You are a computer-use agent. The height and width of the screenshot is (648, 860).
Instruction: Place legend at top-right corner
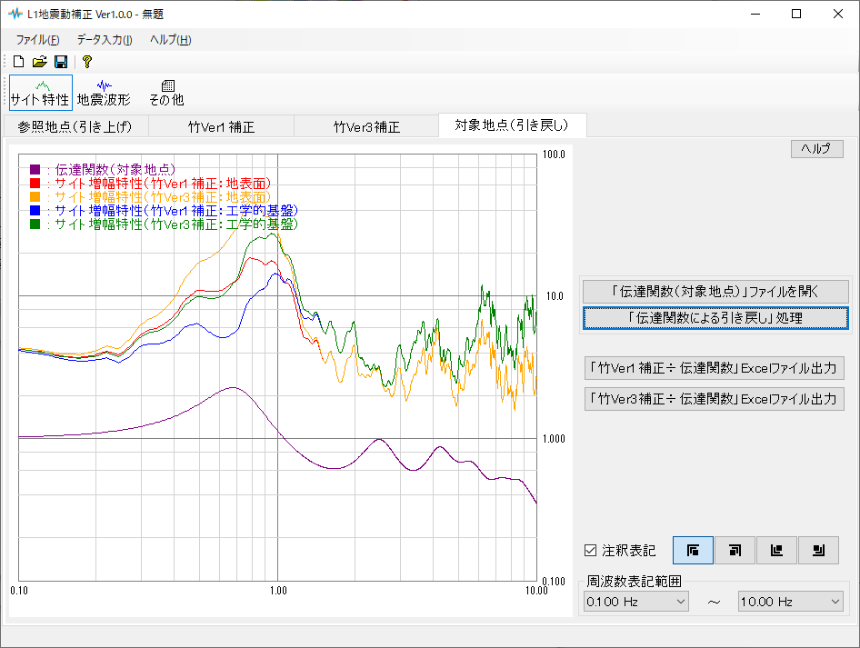pyautogui.click(x=735, y=550)
